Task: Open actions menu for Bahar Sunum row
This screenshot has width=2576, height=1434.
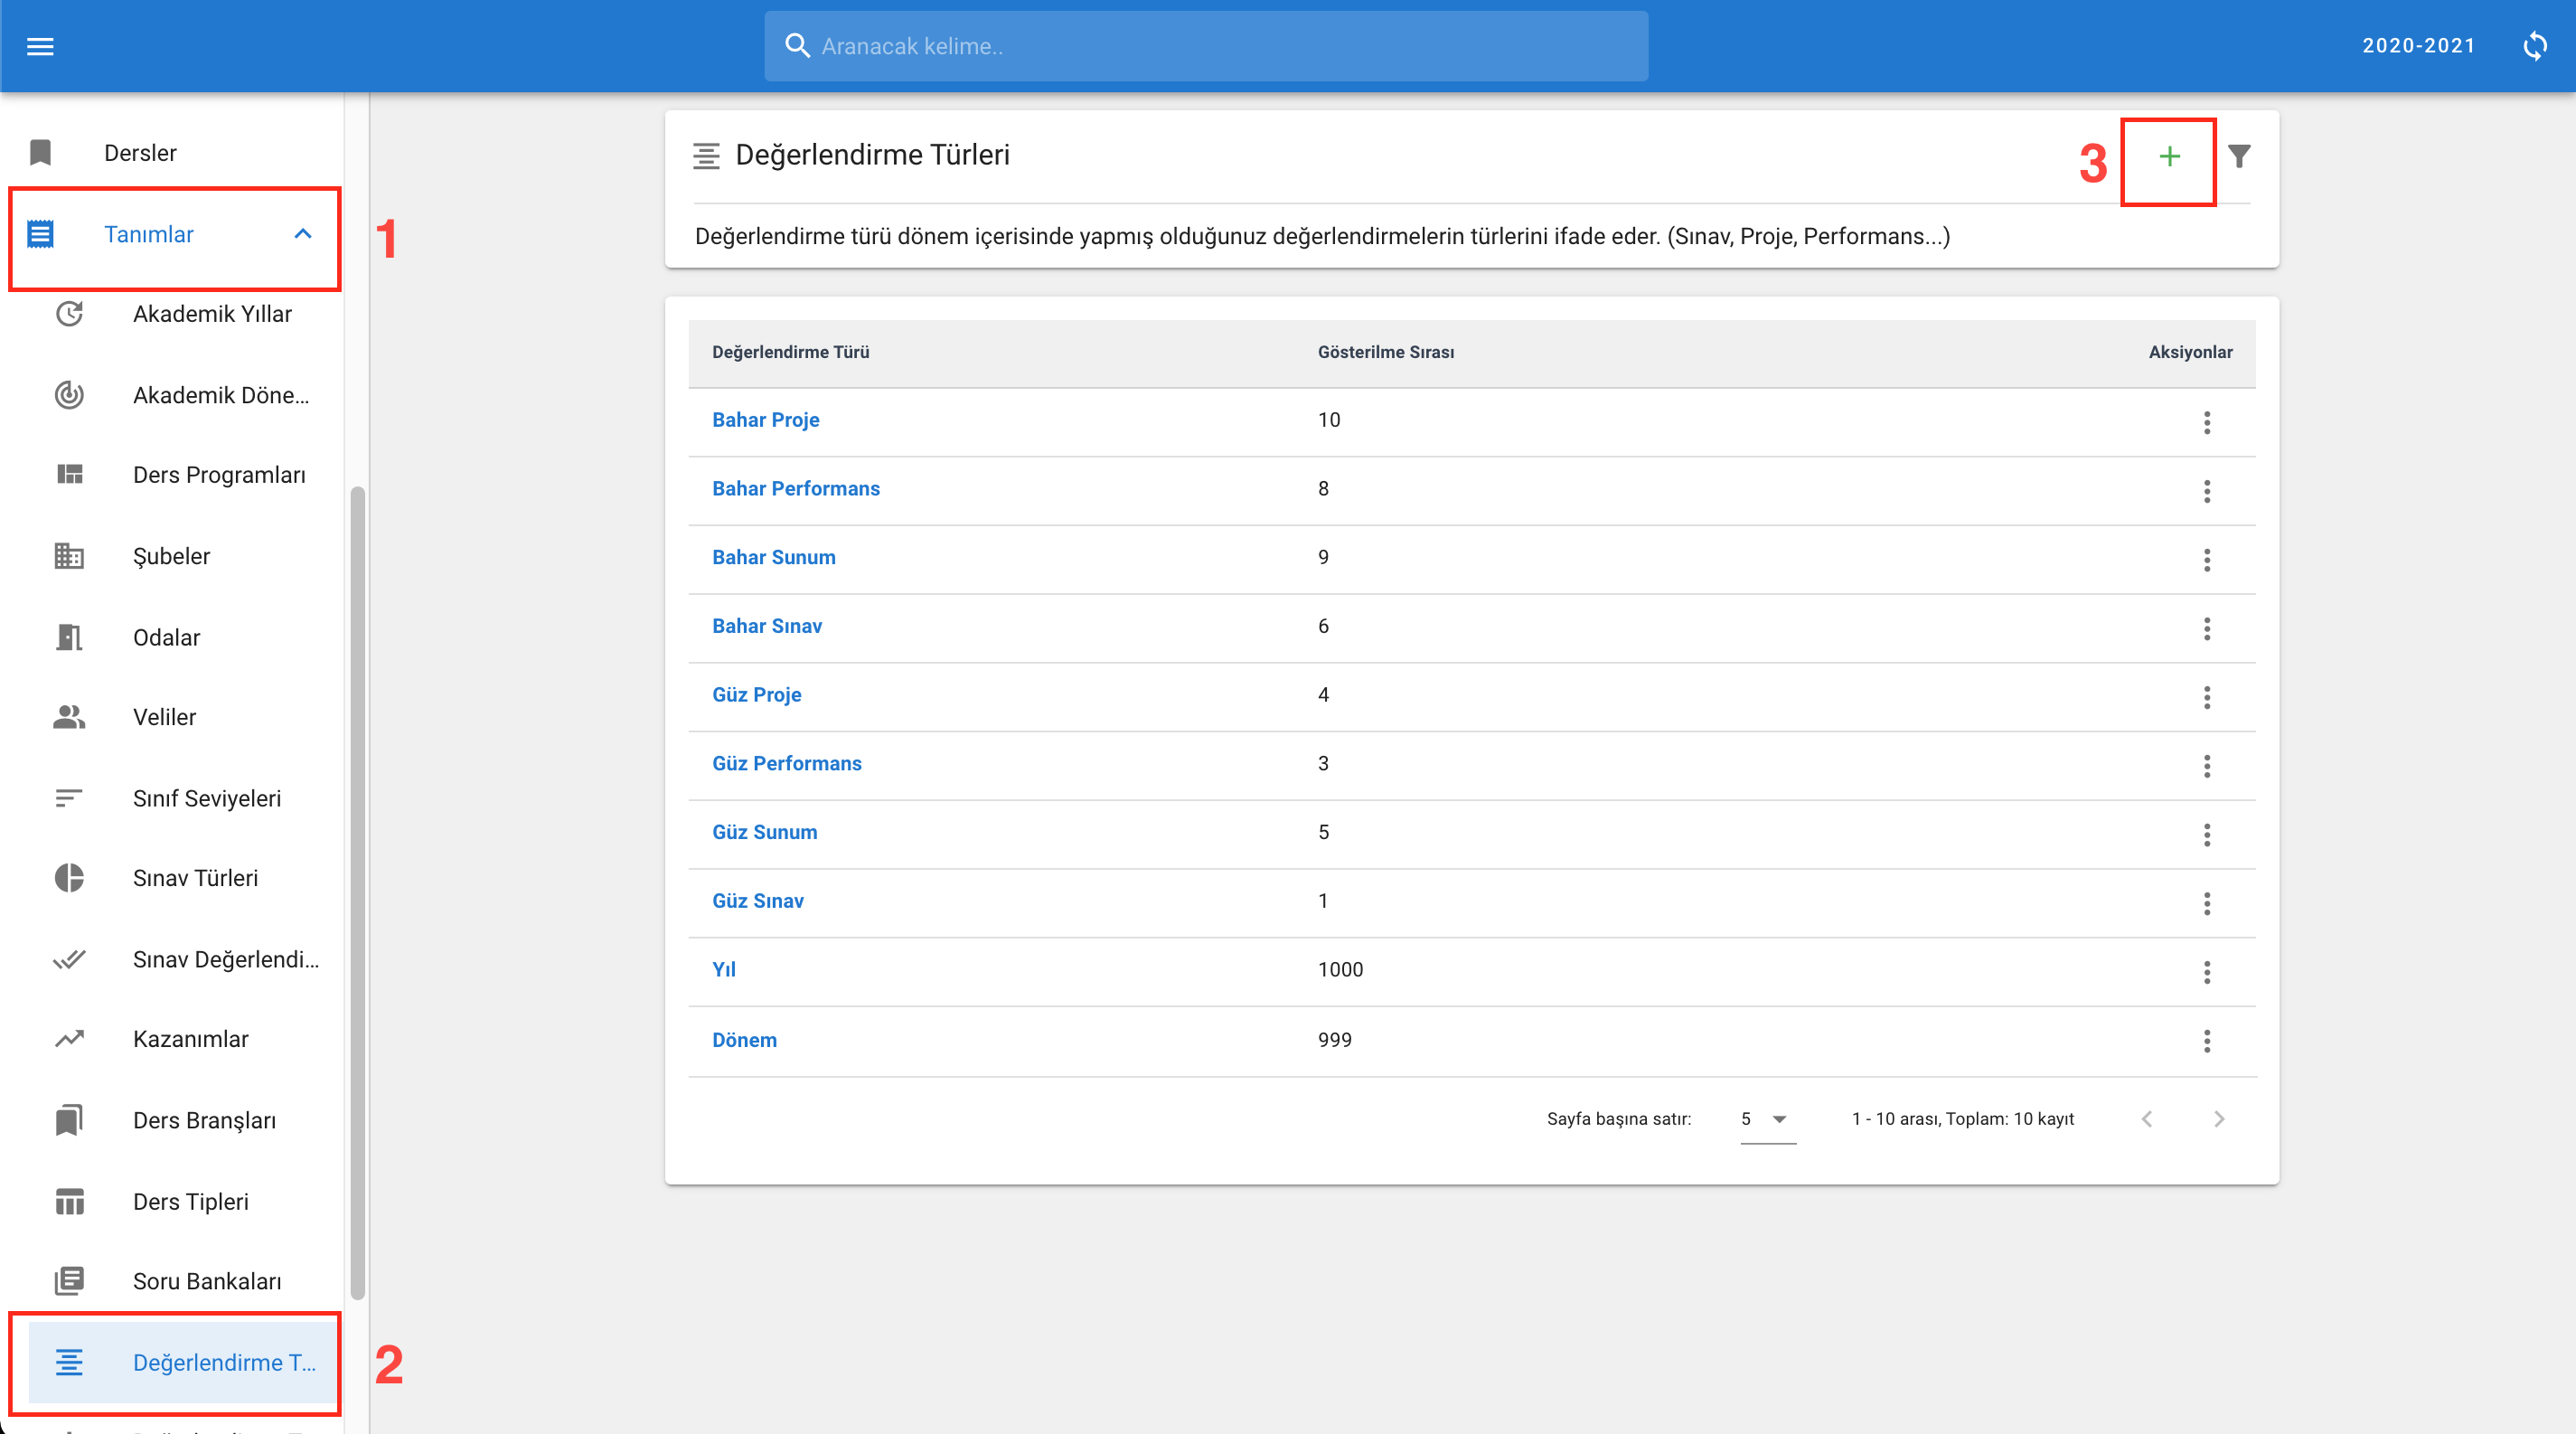Action: 2207,560
